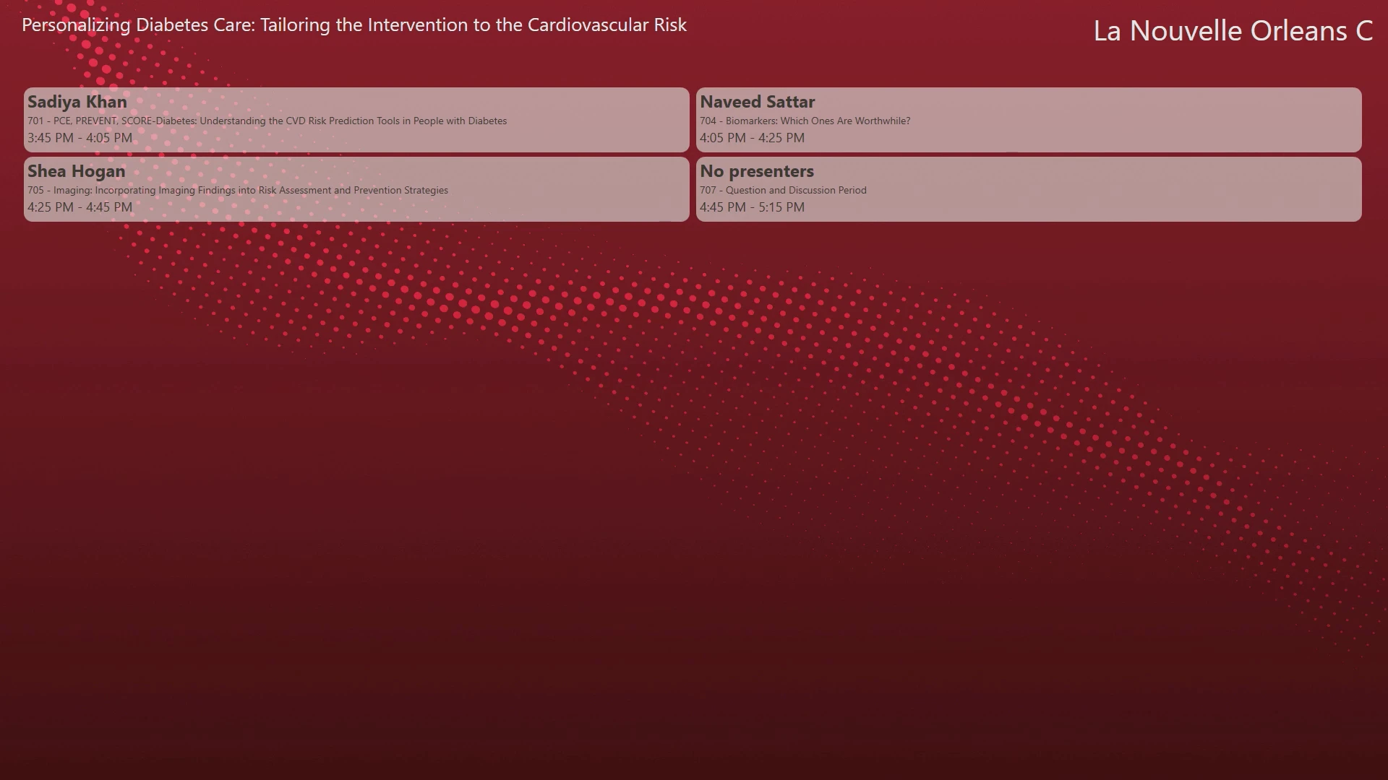Select the 707 Question and Discussion Period entry

(x=783, y=190)
